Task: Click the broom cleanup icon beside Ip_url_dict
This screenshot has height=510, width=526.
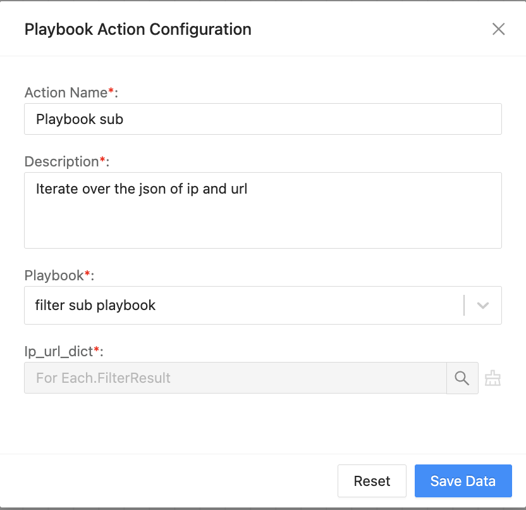Action: pos(493,378)
